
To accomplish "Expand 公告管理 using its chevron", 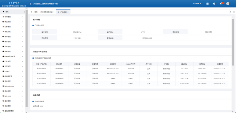I will point(22,61).
